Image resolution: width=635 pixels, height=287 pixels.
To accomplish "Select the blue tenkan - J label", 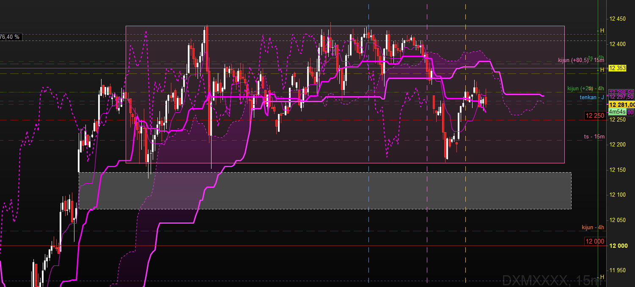I will [x=592, y=97].
